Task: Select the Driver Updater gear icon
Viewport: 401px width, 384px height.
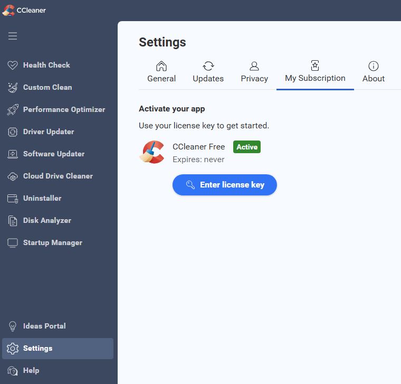Action: (13, 132)
